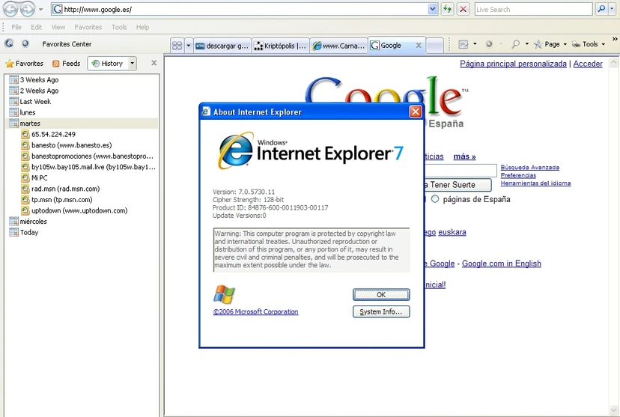
Task: Click the page scrollbar up arrow
Action: pyautogui.click(x=613, y=62)
